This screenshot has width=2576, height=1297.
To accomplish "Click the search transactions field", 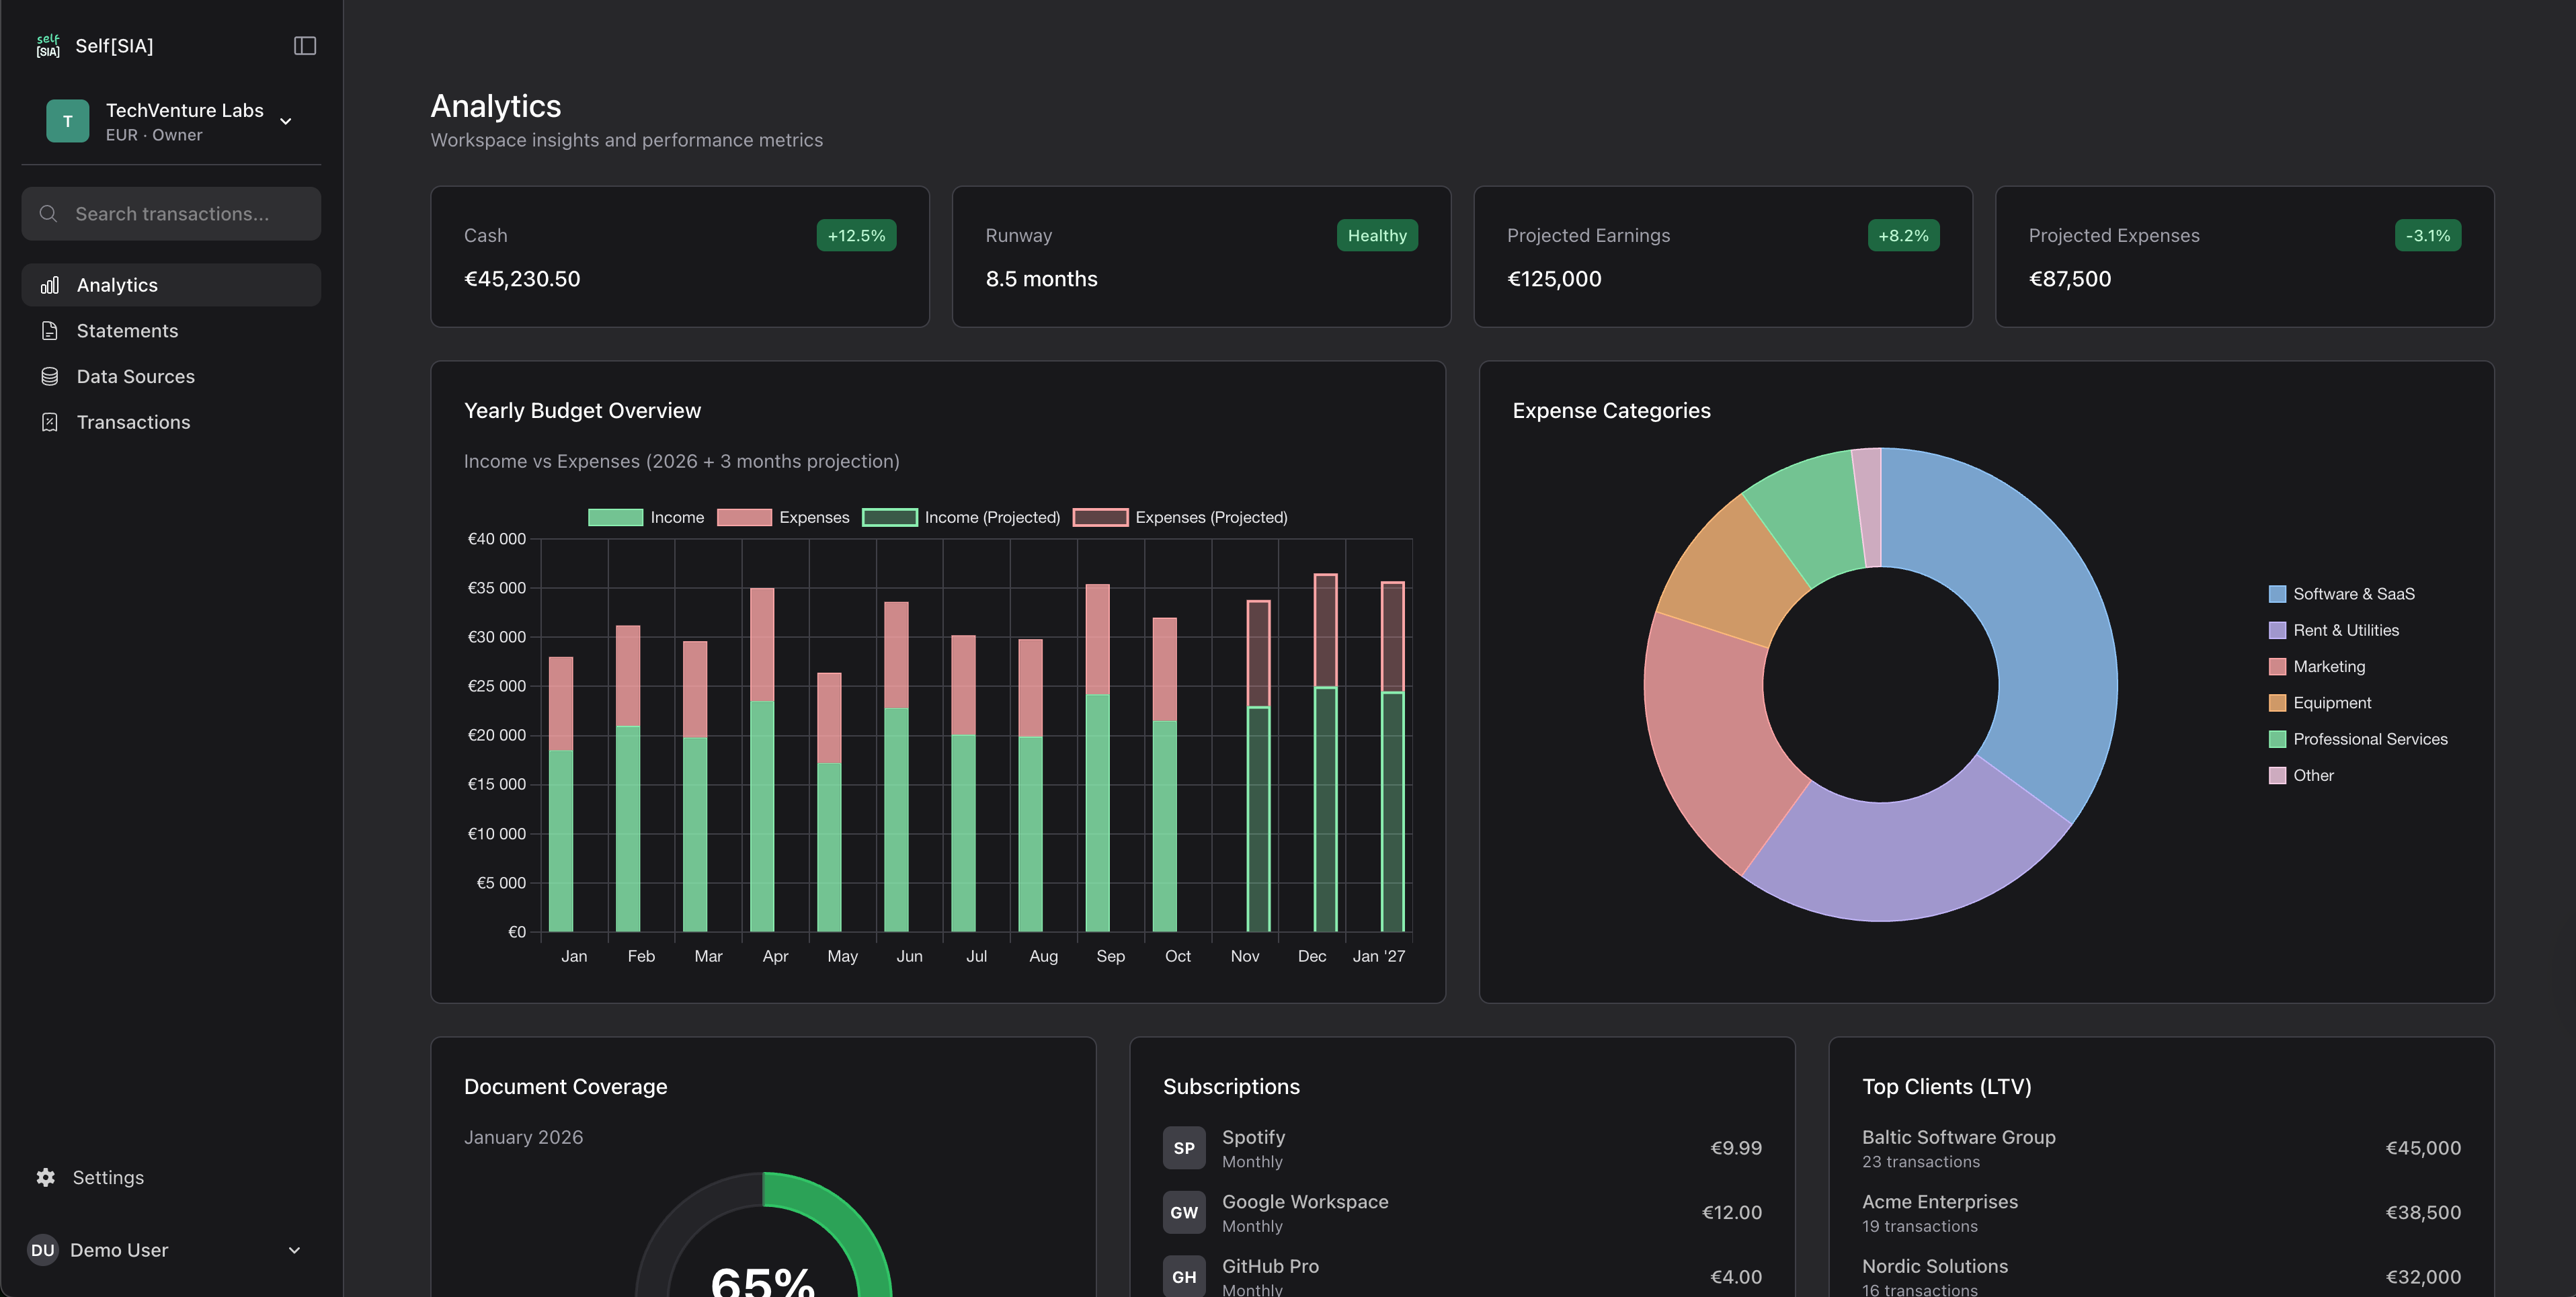I will tap(171, 213).
